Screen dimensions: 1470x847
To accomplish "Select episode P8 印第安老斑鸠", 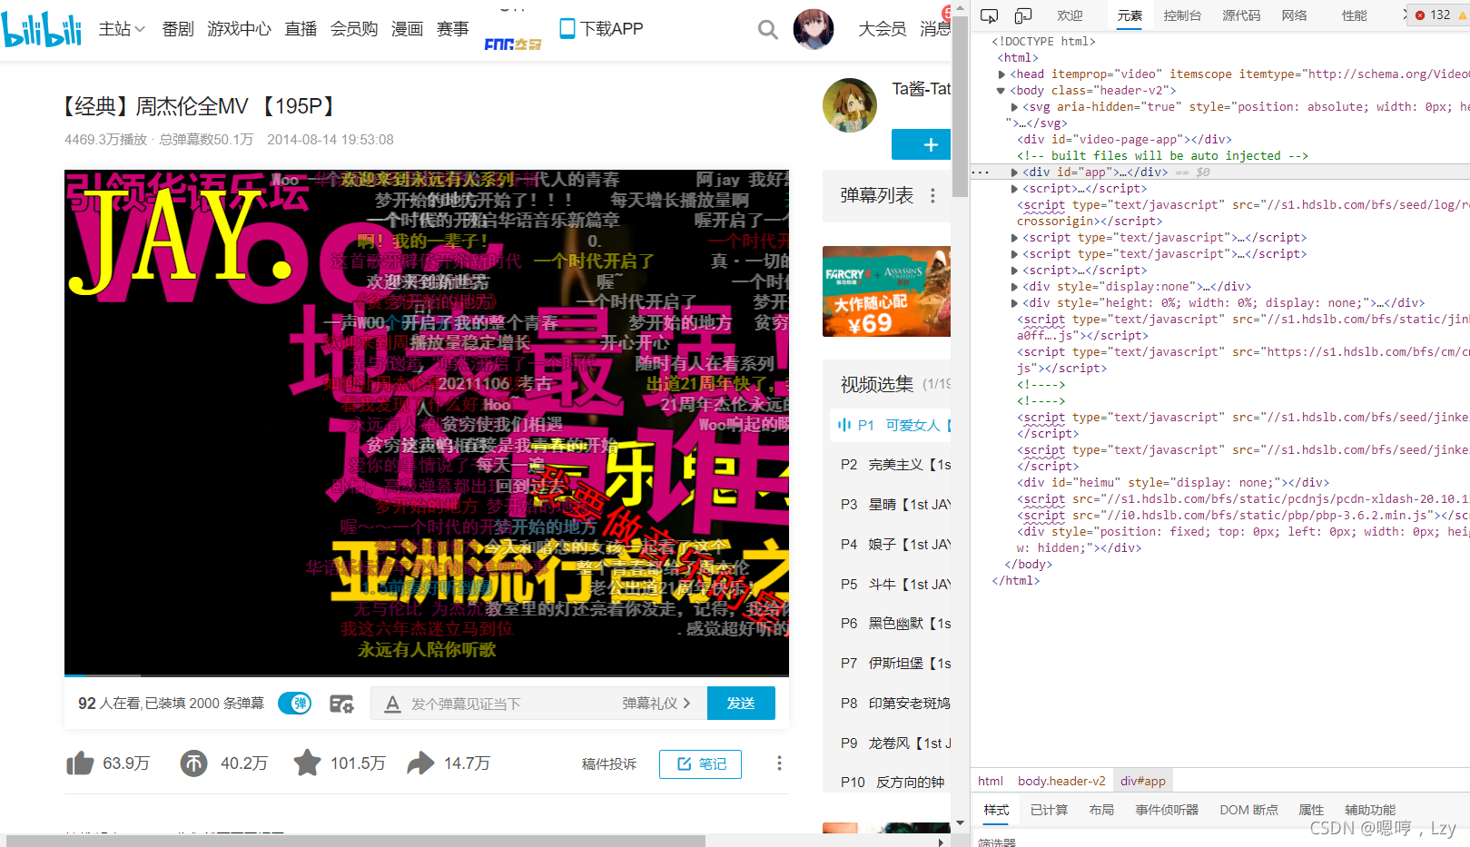I will point(892,704).
